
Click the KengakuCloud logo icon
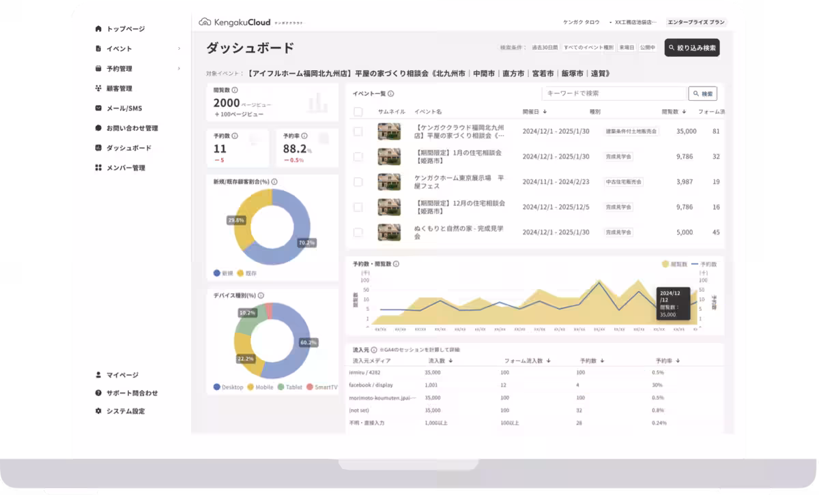click(x=205, y=22)
